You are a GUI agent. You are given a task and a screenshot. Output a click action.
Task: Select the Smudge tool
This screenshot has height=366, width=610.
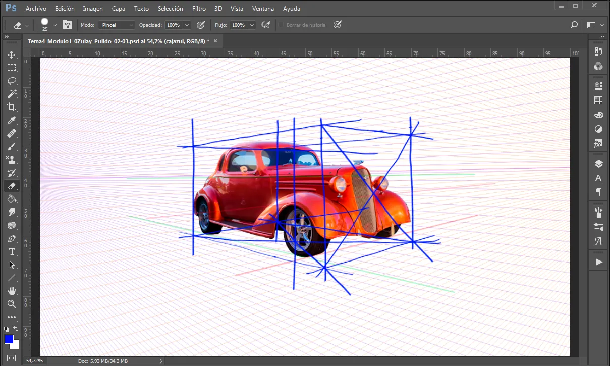[x=12, y=212]
